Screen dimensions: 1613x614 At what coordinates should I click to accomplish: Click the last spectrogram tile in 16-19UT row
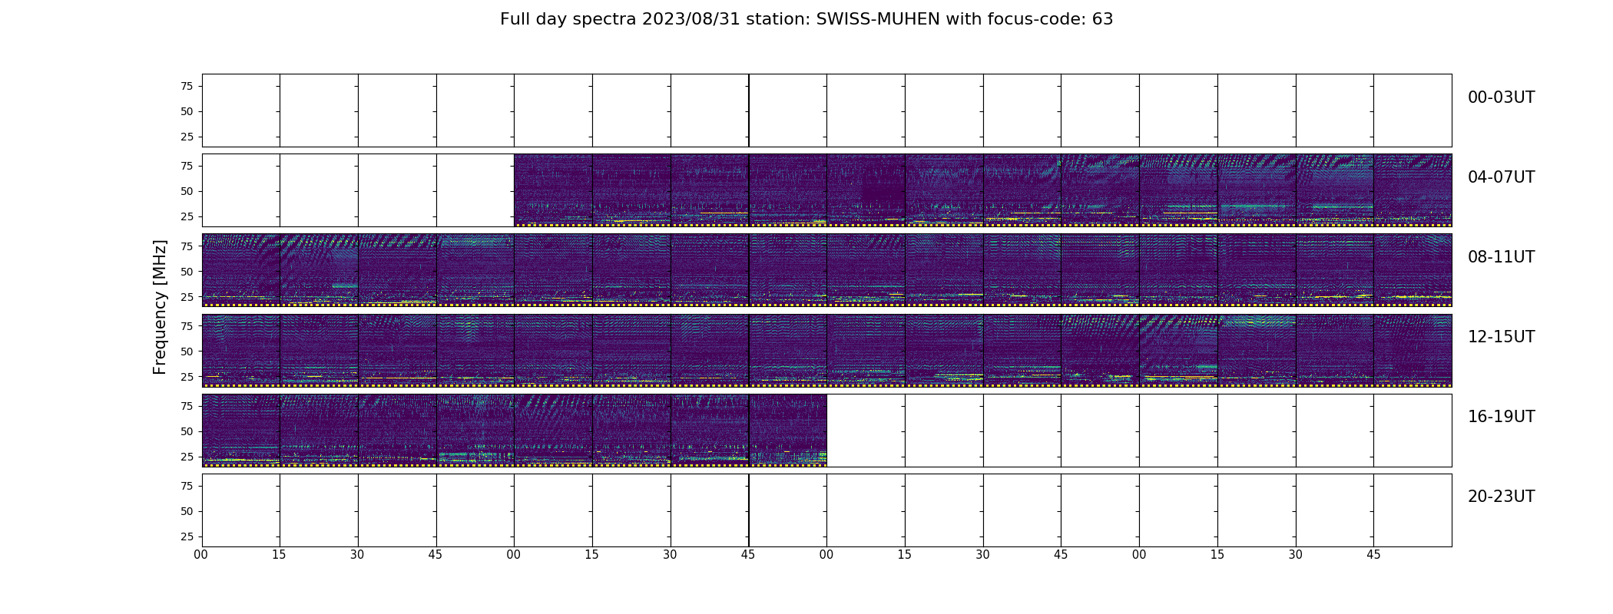click(788, 430)
